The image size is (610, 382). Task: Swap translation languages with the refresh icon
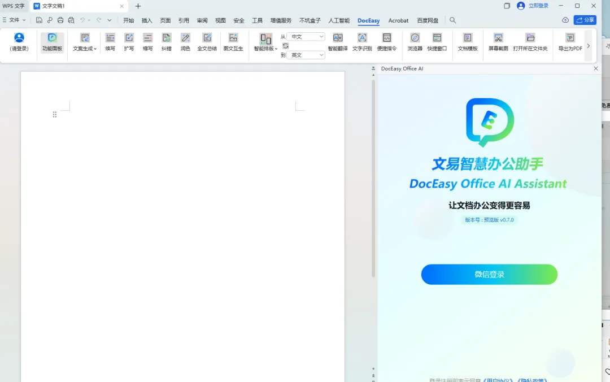[x=286, y=46]
